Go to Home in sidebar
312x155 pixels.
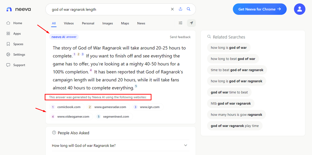(x=14, y=23)
